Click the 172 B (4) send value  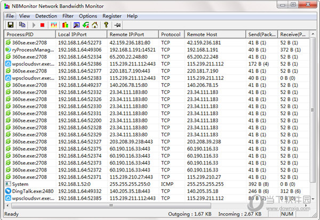click(x=259, y=64)
